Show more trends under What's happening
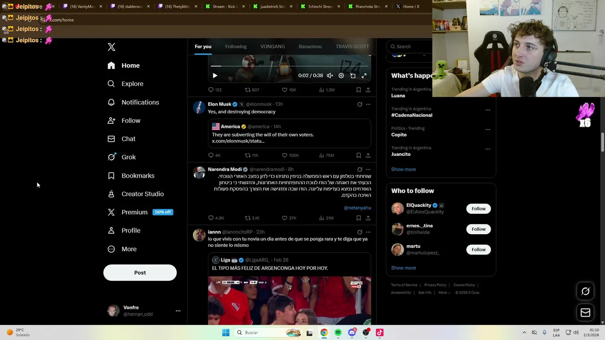Screen dimensions: 605x340 point(403,170)
